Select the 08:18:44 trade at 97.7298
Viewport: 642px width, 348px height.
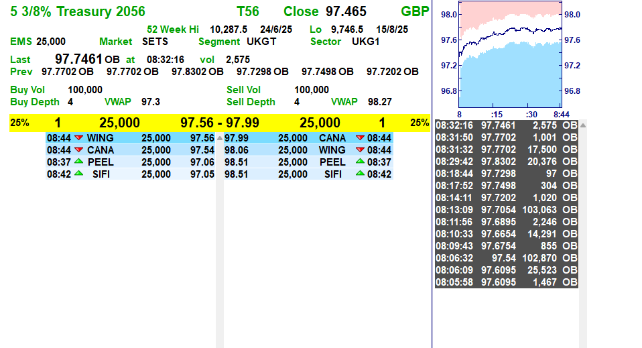coord(507,174)
